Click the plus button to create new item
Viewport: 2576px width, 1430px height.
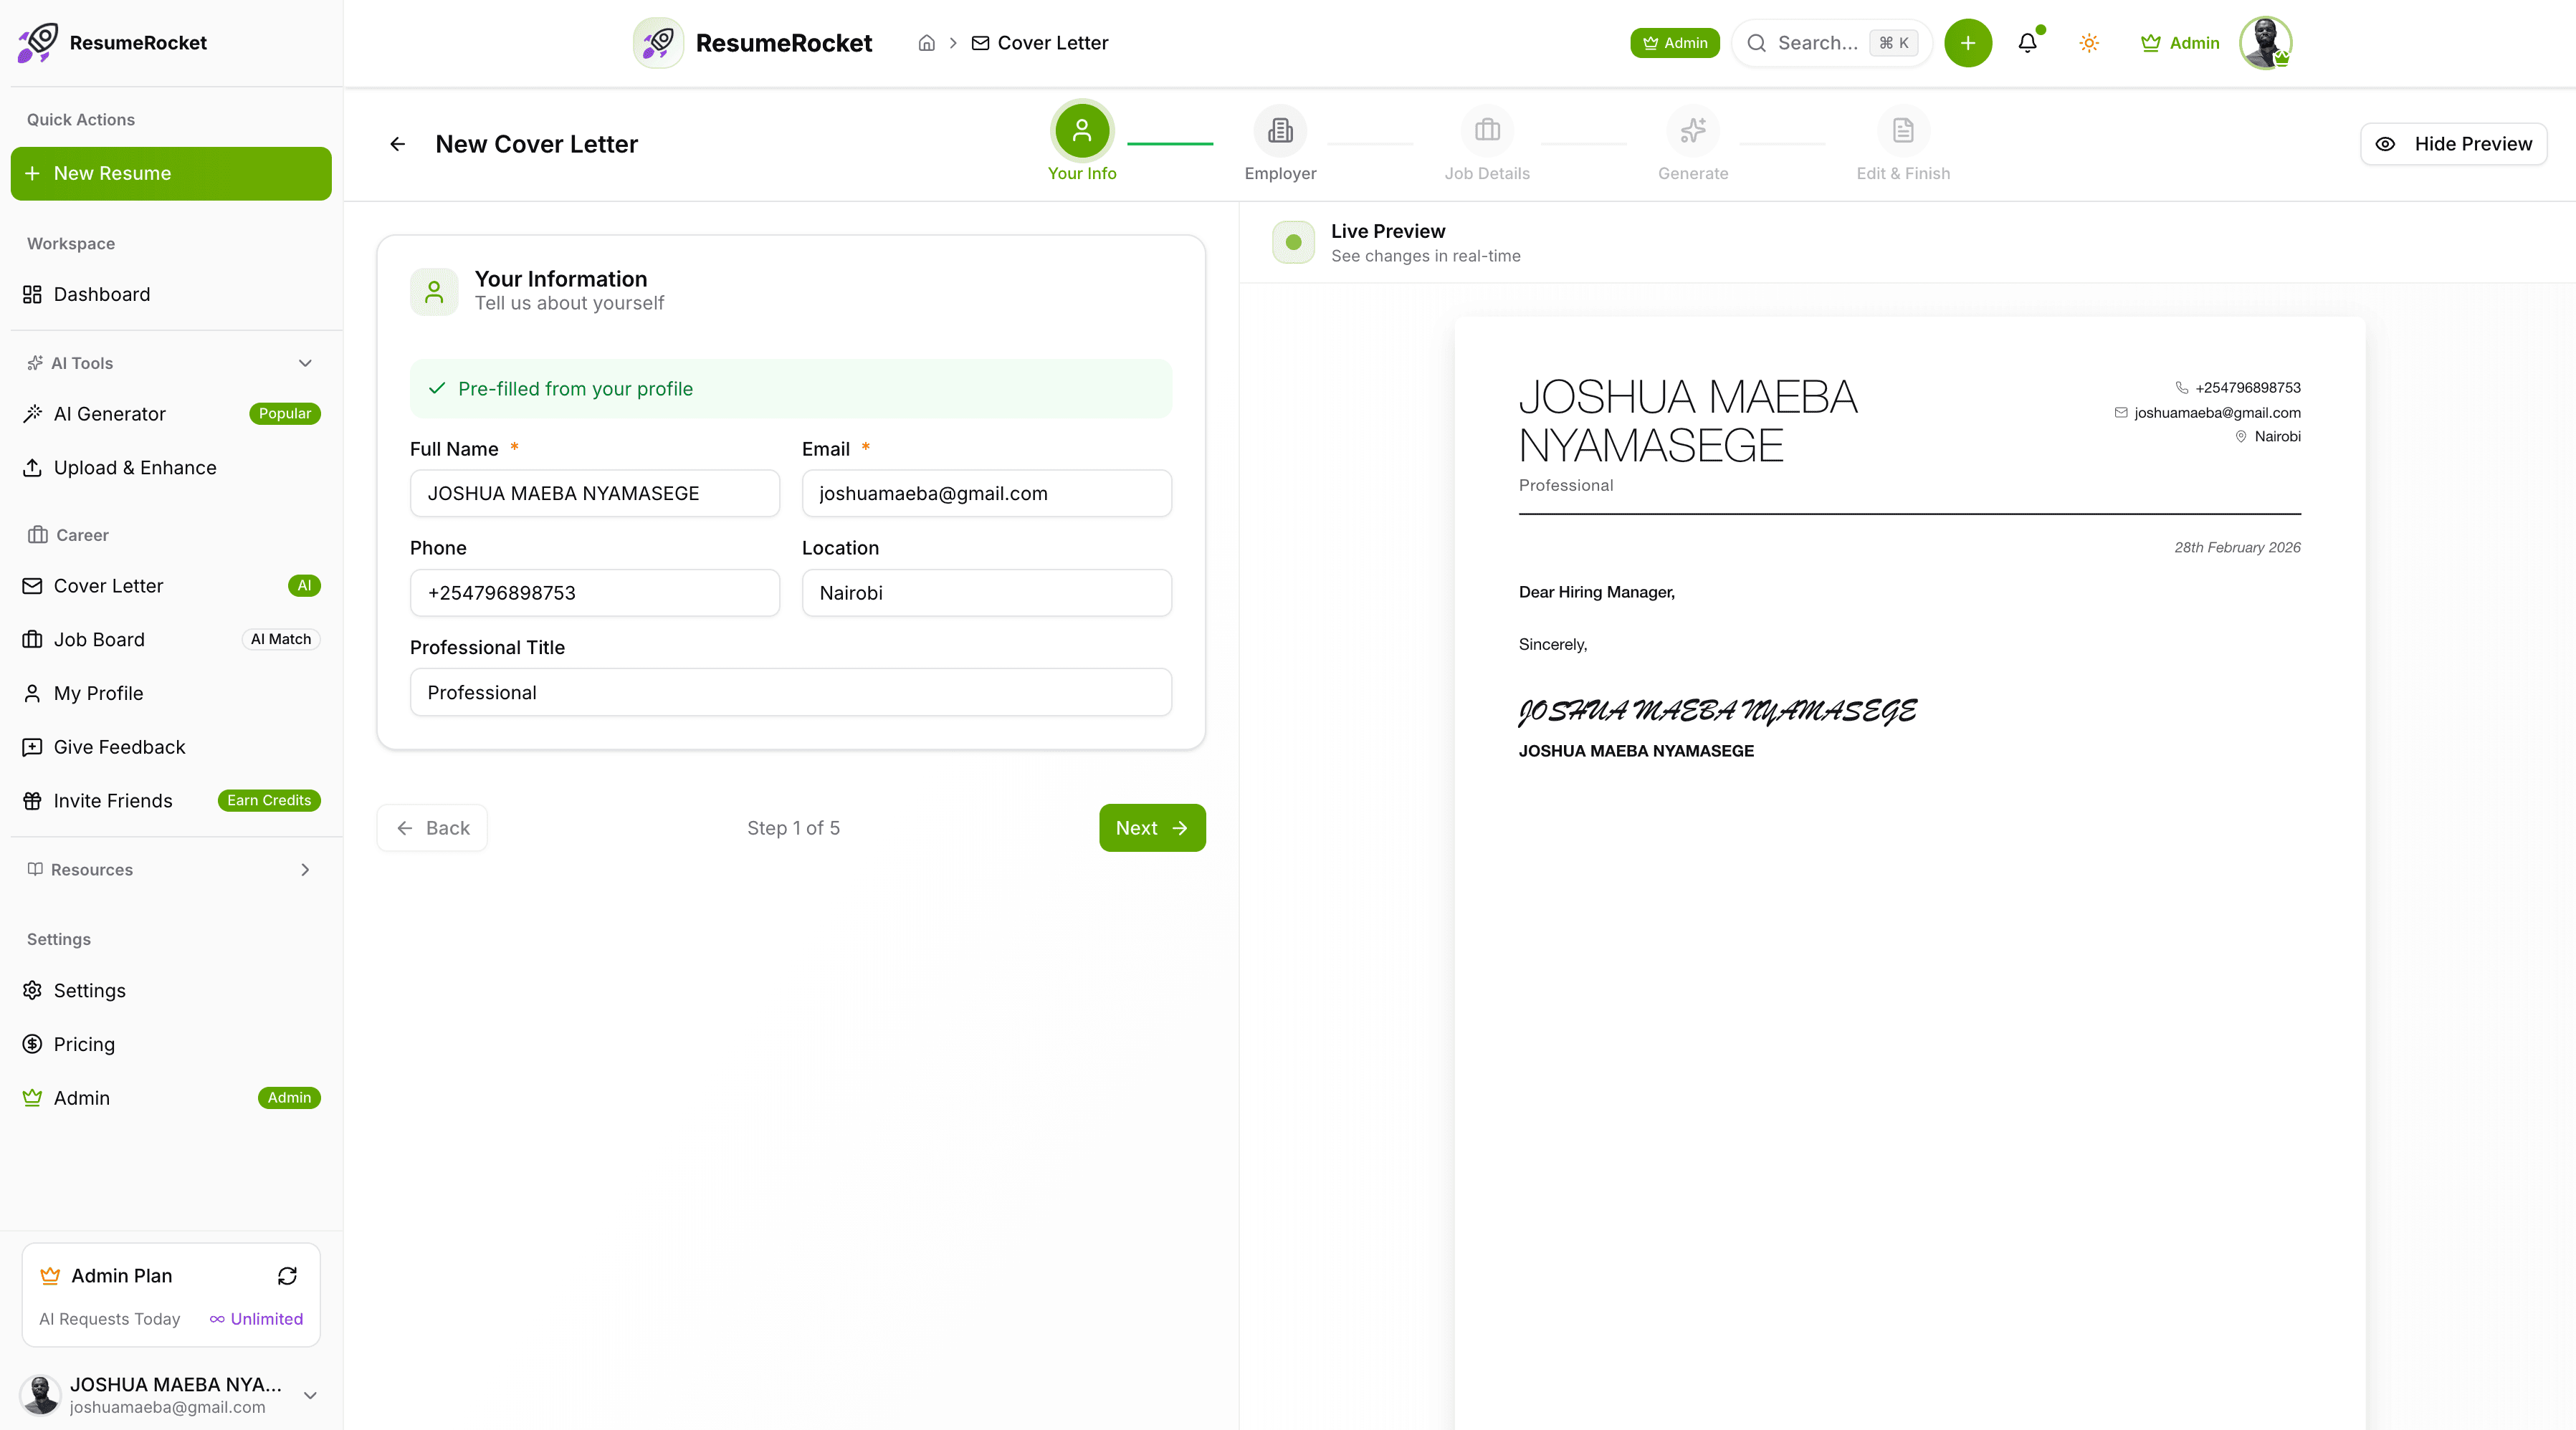coord(1967,42)
